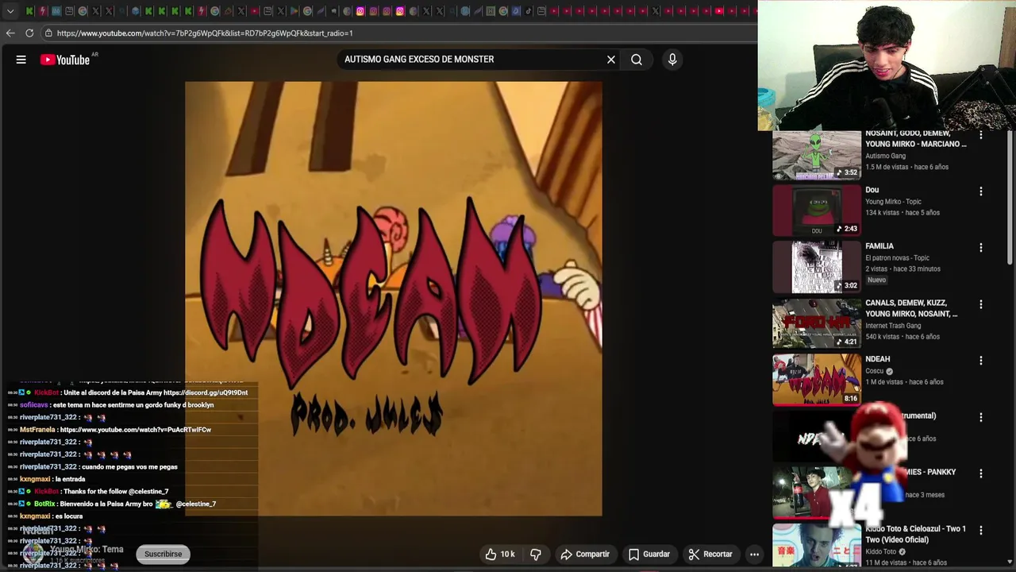Reload the page in the browser
This screenshot has height=572, width=1016.
pyautogui.click(x=29, y=33)
